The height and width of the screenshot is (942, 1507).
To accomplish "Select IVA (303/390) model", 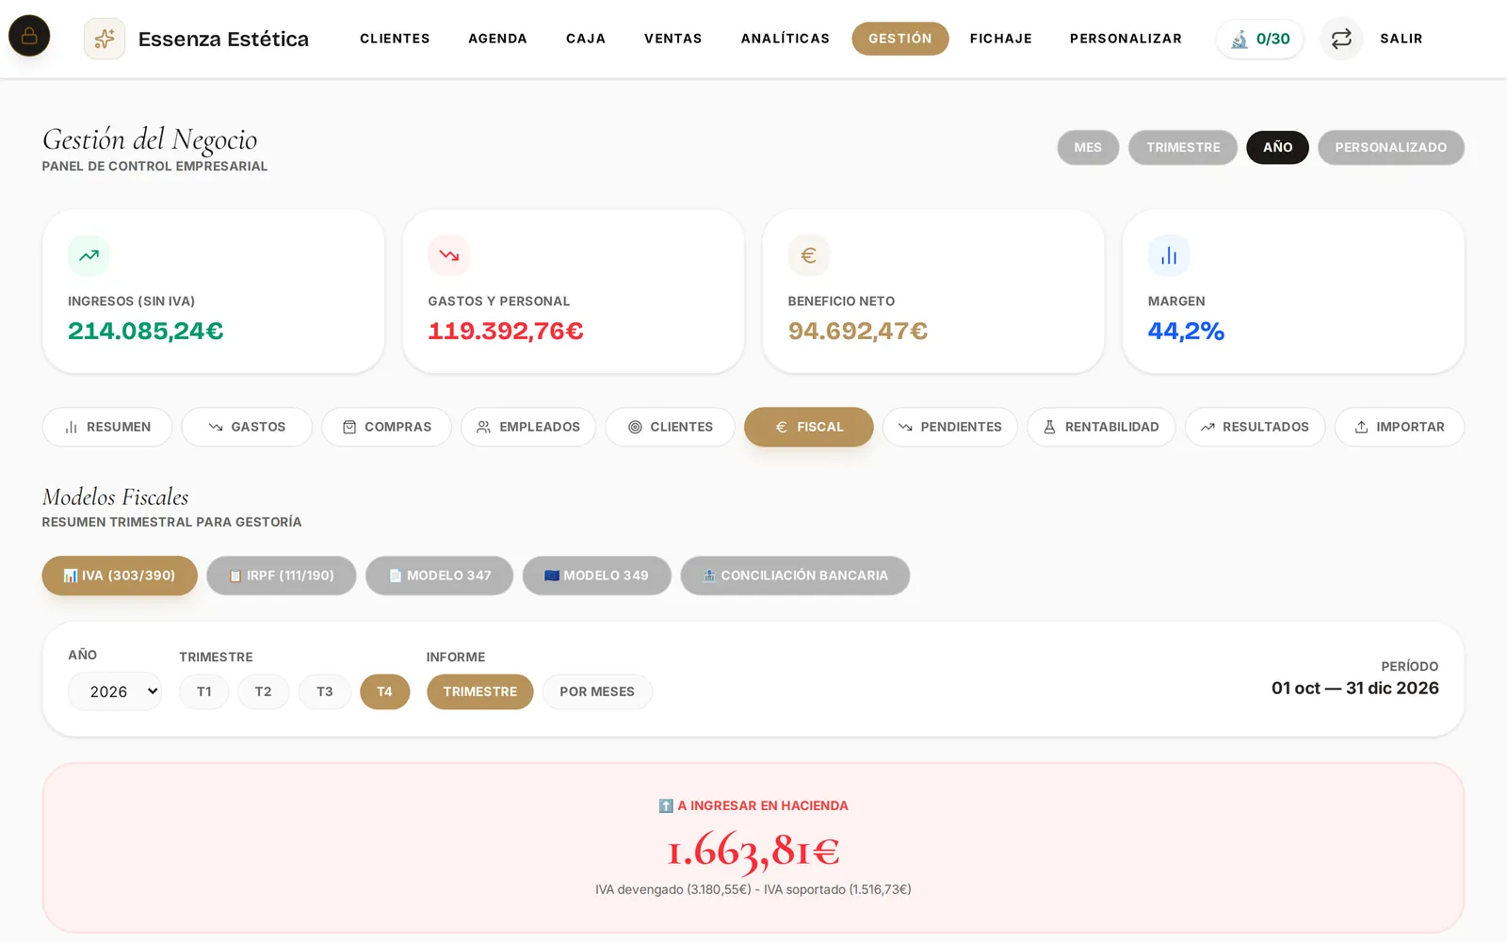I will tap(120, 576).
